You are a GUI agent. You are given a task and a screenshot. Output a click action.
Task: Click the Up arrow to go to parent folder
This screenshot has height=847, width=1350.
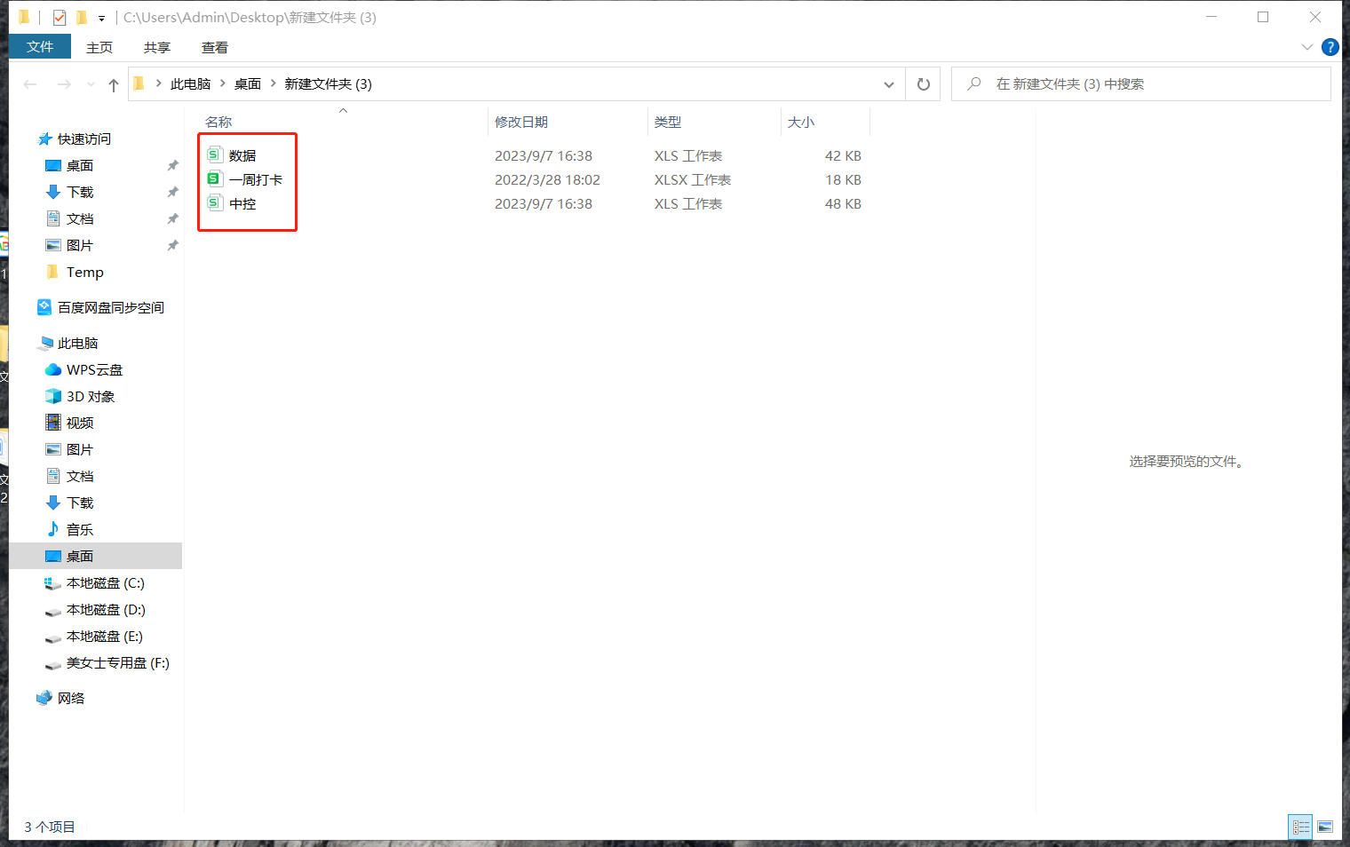(113, 83)
